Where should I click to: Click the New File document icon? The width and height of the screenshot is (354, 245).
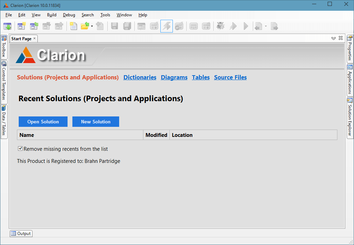(x=73, y=26)
